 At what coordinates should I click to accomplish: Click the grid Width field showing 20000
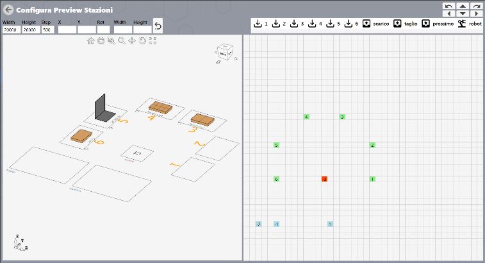click(x=12, y=30)
